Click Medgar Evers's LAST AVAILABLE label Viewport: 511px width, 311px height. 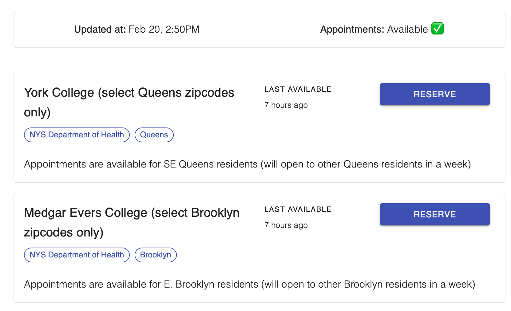click(x=298, y=209)
